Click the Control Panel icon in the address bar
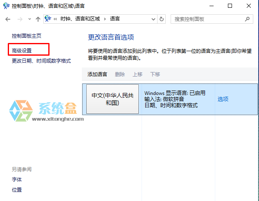Viewport: 259px width, 201px height. (x=48, y=19)
